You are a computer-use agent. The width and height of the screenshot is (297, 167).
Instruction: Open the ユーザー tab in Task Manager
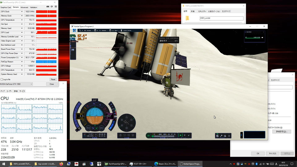tap(9, 91)
